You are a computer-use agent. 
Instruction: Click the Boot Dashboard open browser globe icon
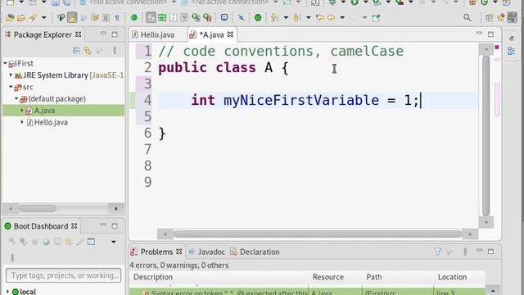46,242
